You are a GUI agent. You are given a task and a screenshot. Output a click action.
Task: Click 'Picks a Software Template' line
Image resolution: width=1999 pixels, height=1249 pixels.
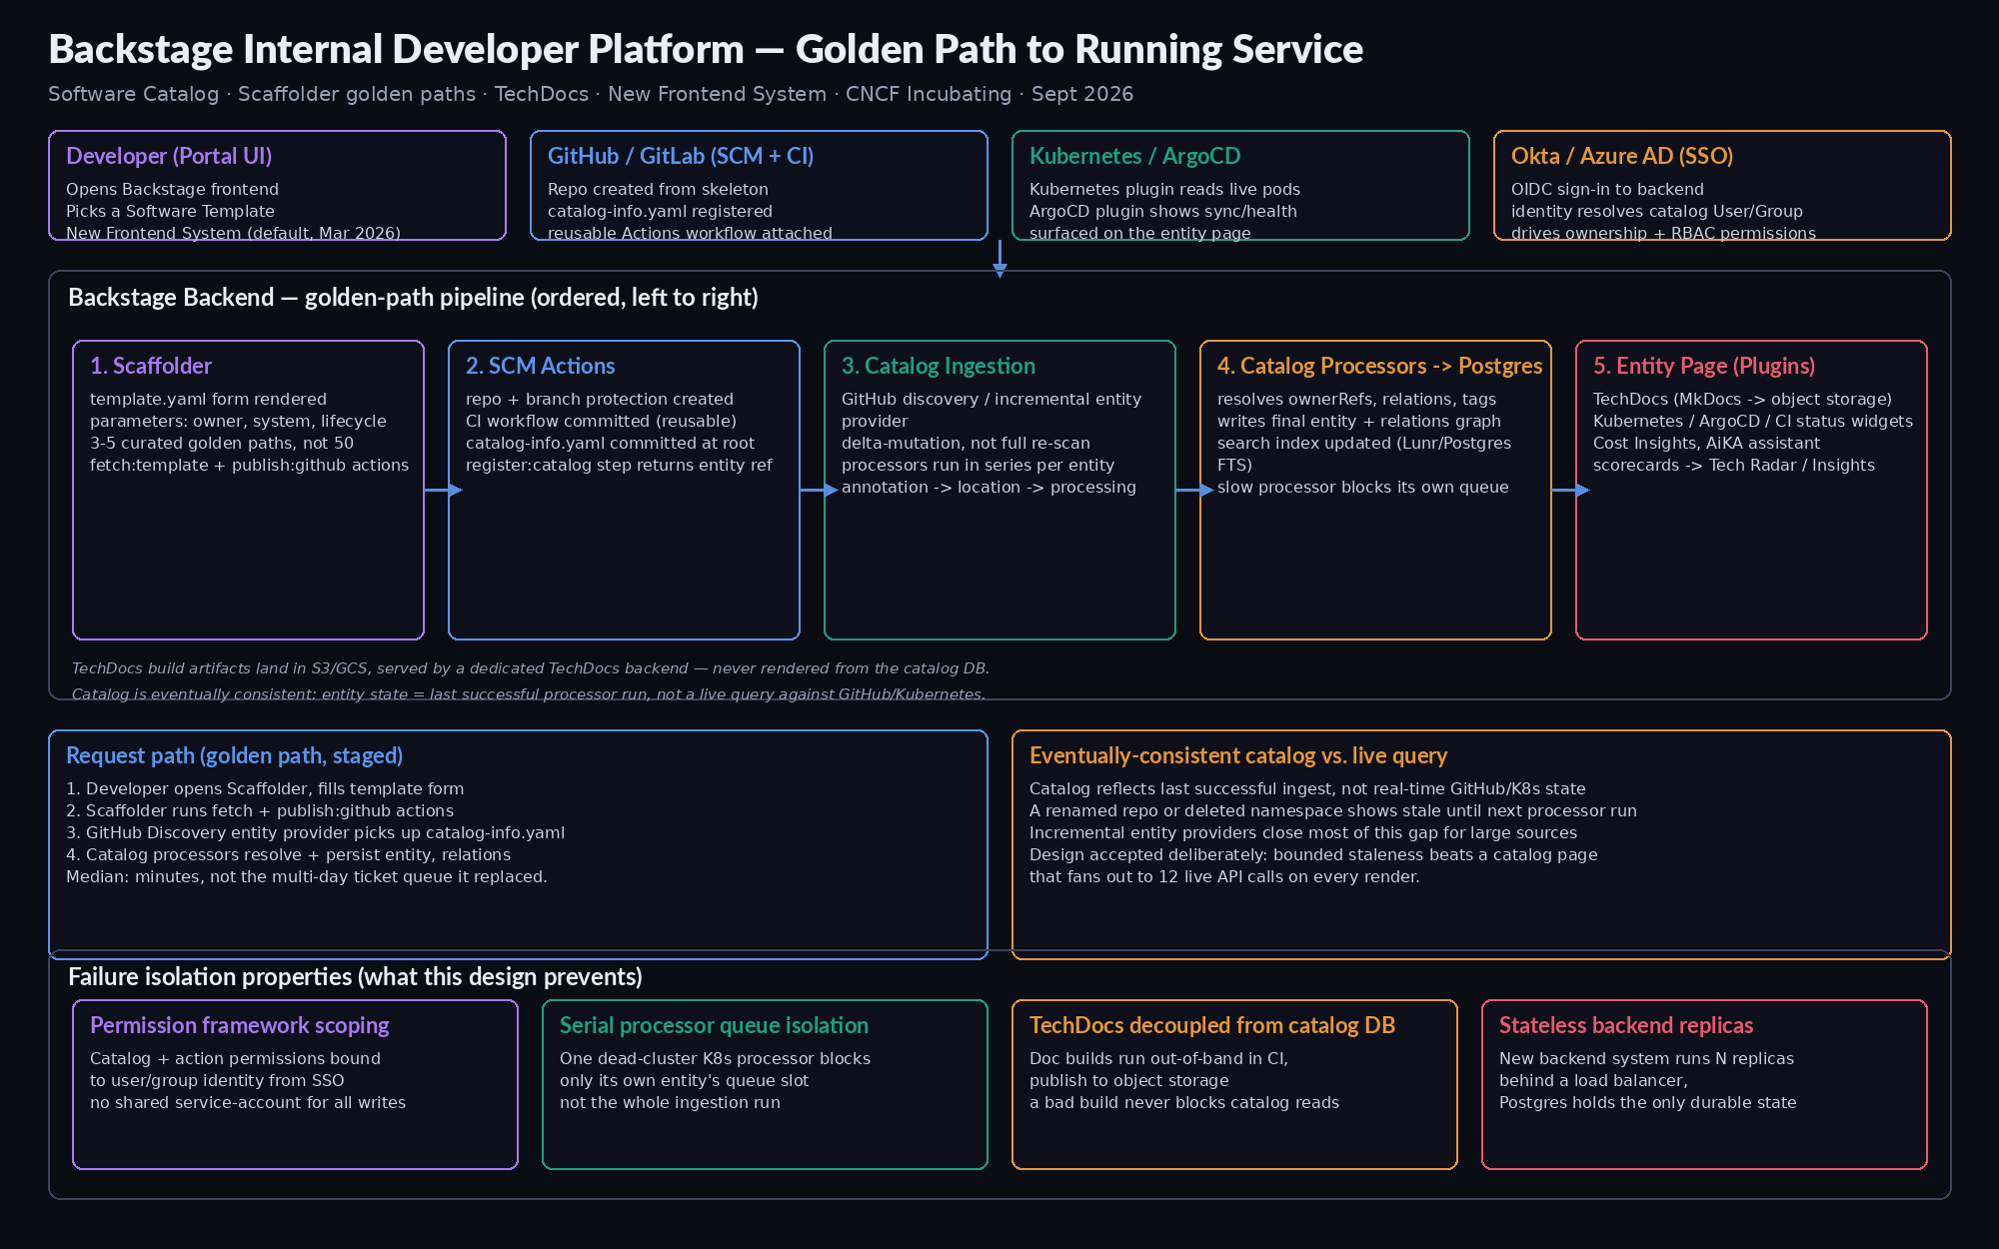point(170,211)
